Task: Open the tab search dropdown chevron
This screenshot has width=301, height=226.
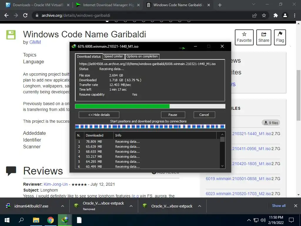Action: pos(254,4)
